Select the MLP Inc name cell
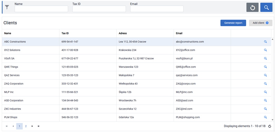 pos(31,92)
